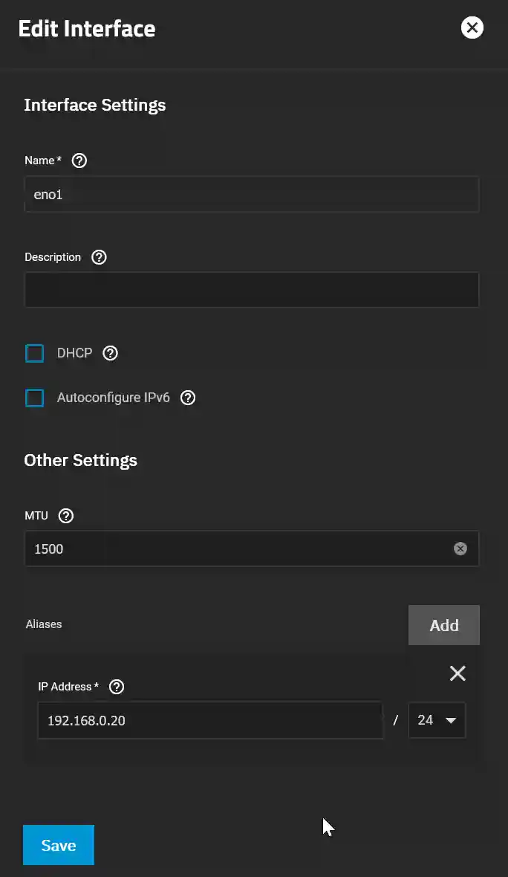Image resolution: width=508 pixels, height=877 pixels.
Task: Open the MTU help tooltip
Action: tap(65, 515)
